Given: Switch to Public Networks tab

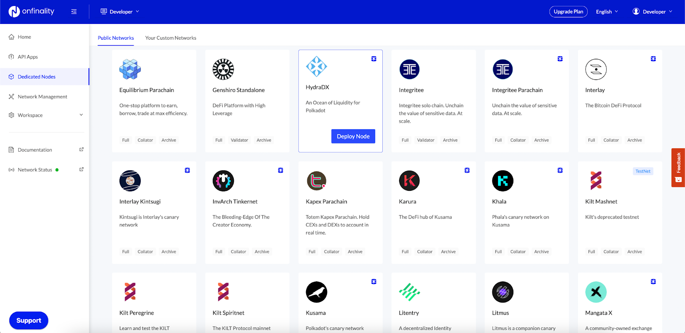Looking at the screenshot, I should [116, 38].
